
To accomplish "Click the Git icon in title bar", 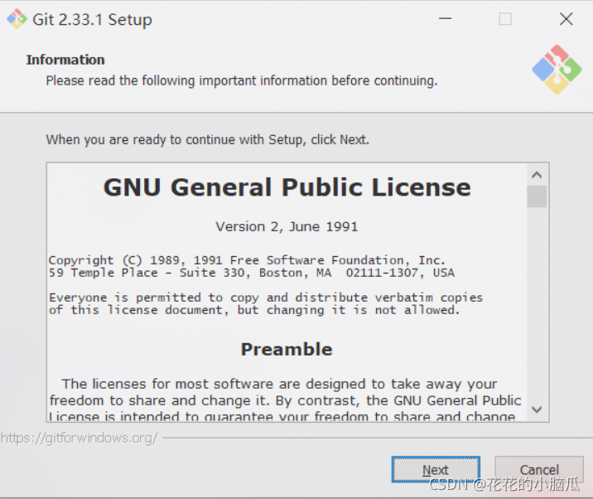I will pos(17,19).
